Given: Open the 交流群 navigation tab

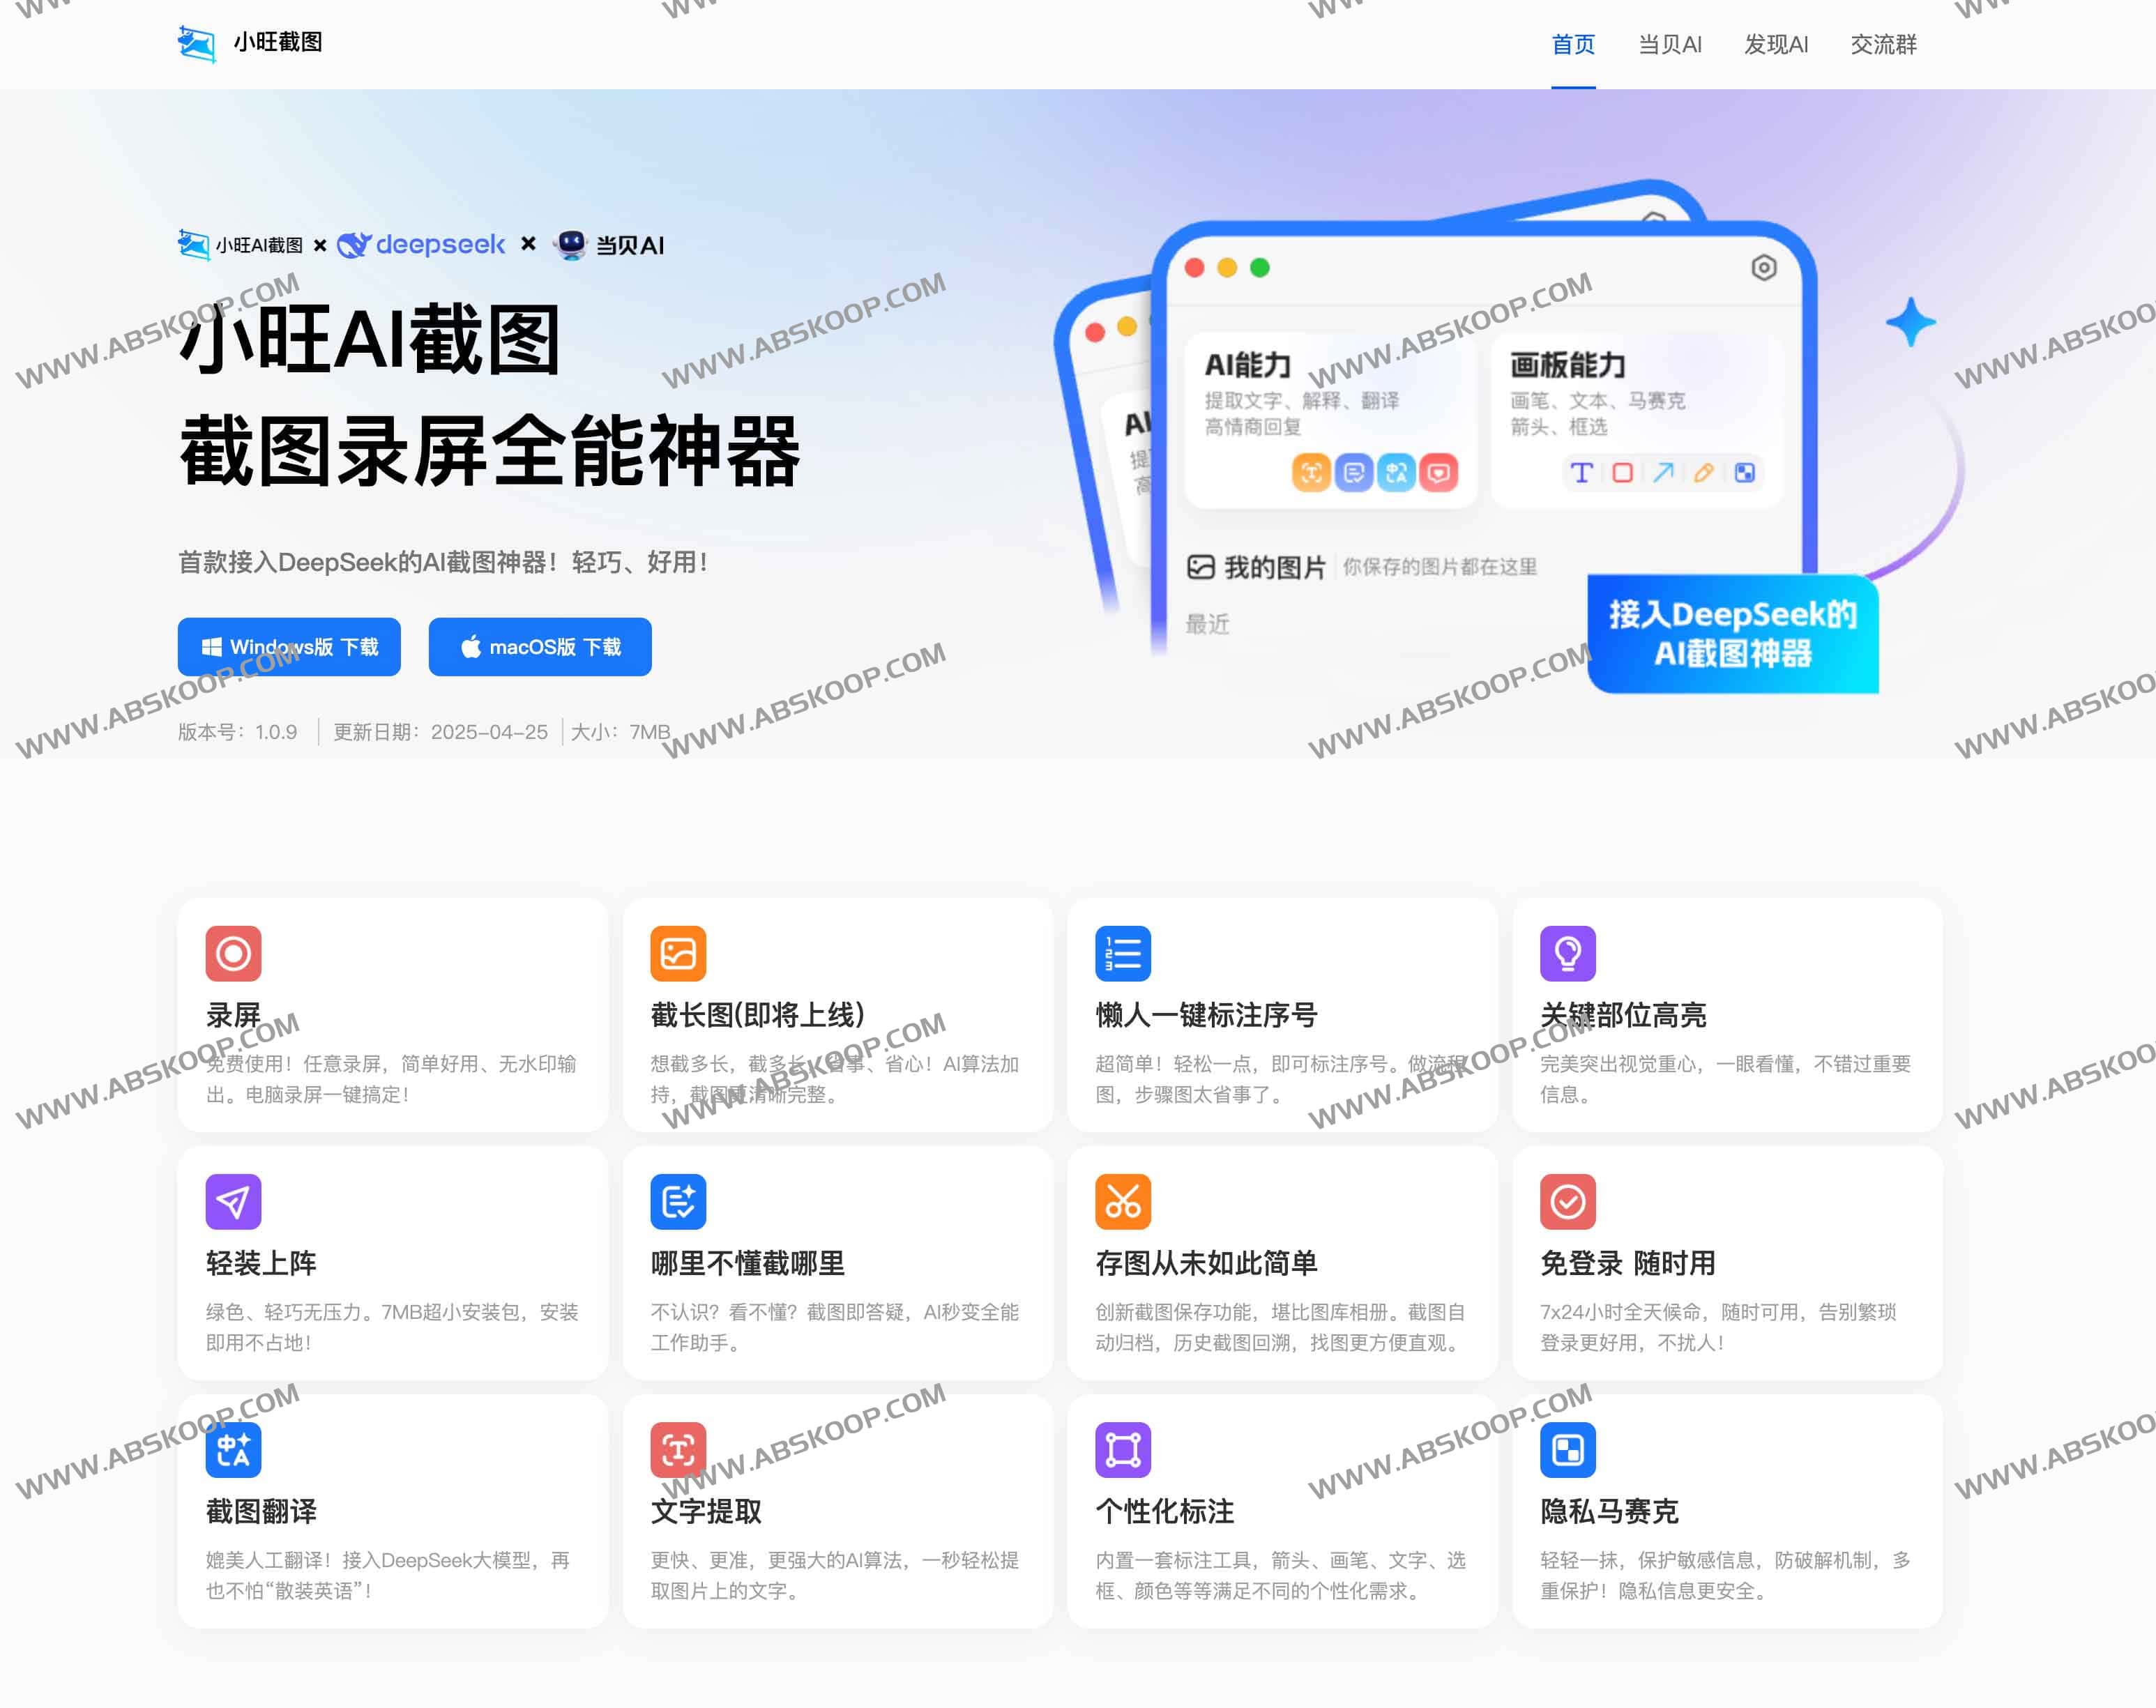Looking at the screenshot, I should [1883, 44].
